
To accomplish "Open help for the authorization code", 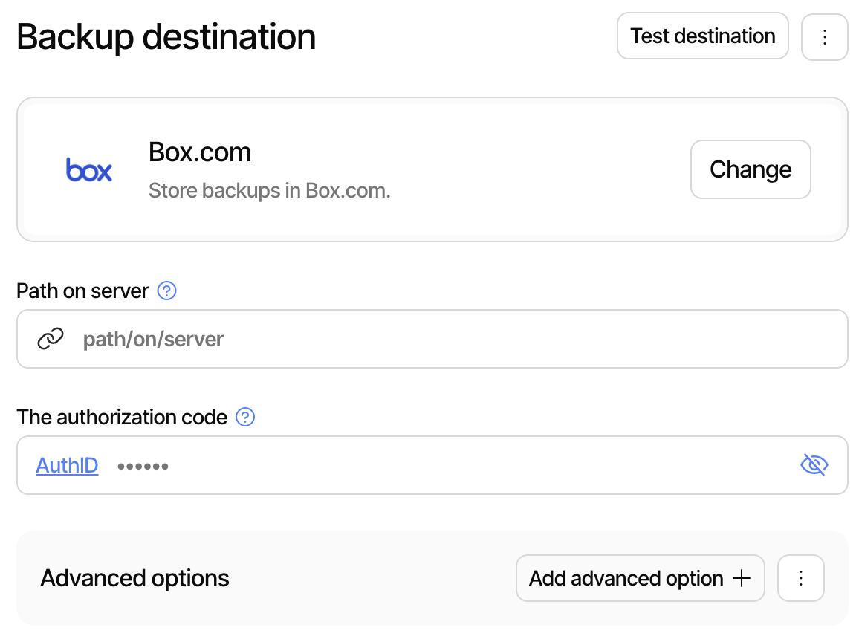I will click(245, 417).
